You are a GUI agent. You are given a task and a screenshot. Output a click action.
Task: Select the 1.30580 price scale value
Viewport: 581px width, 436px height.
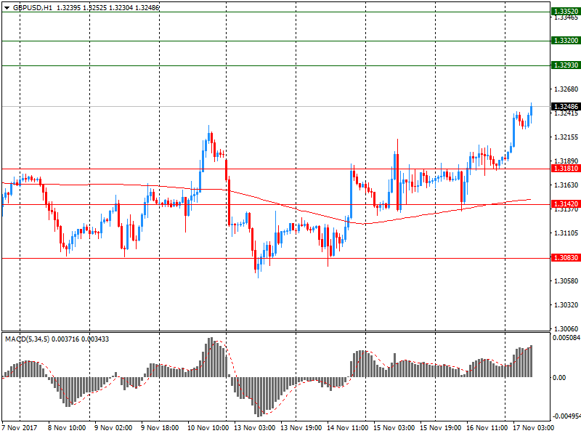coord(566,281)
